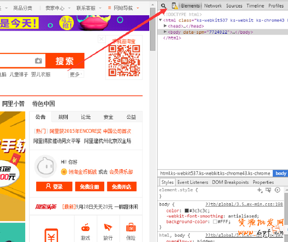Add a new style rule plus icon

point(260,190)
